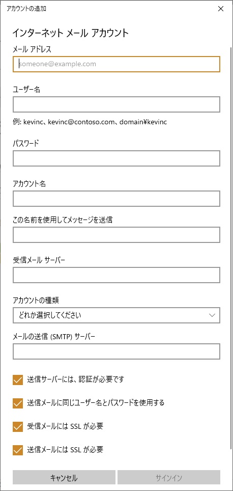Click the パスワード field
Viewport: 233px width, 491px height.
click(x=116, y=158)
